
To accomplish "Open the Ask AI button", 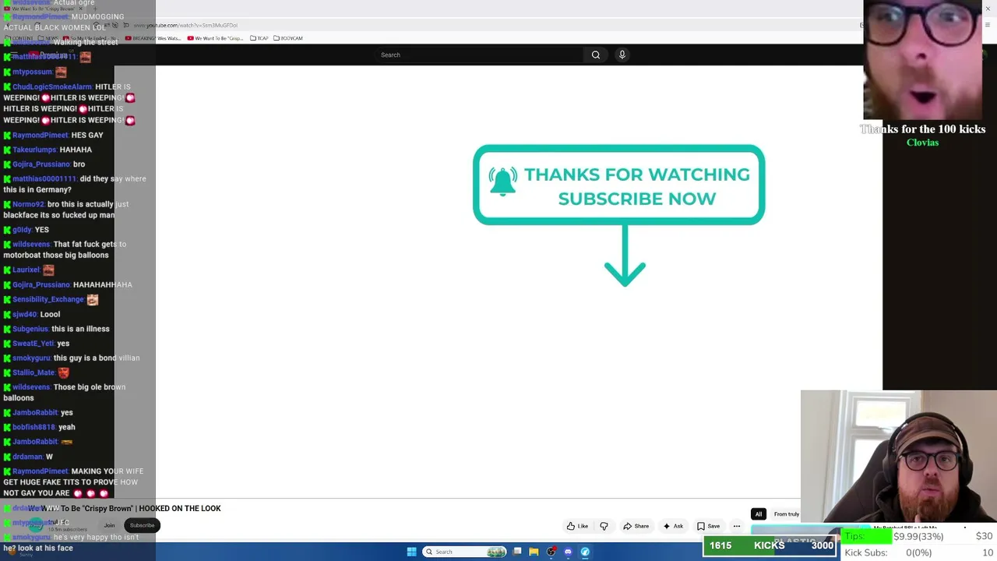I will [673, 526].
